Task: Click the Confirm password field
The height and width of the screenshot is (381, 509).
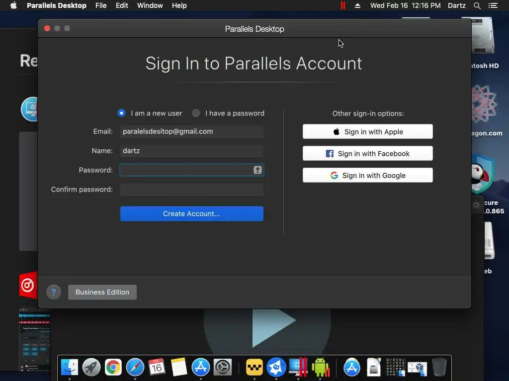Action: (x=191, y=190)
